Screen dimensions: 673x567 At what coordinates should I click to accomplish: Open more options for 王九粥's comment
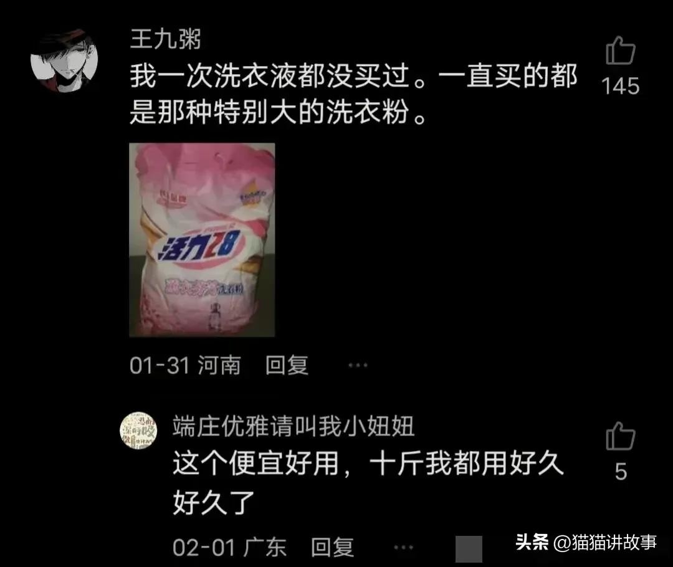358,365
